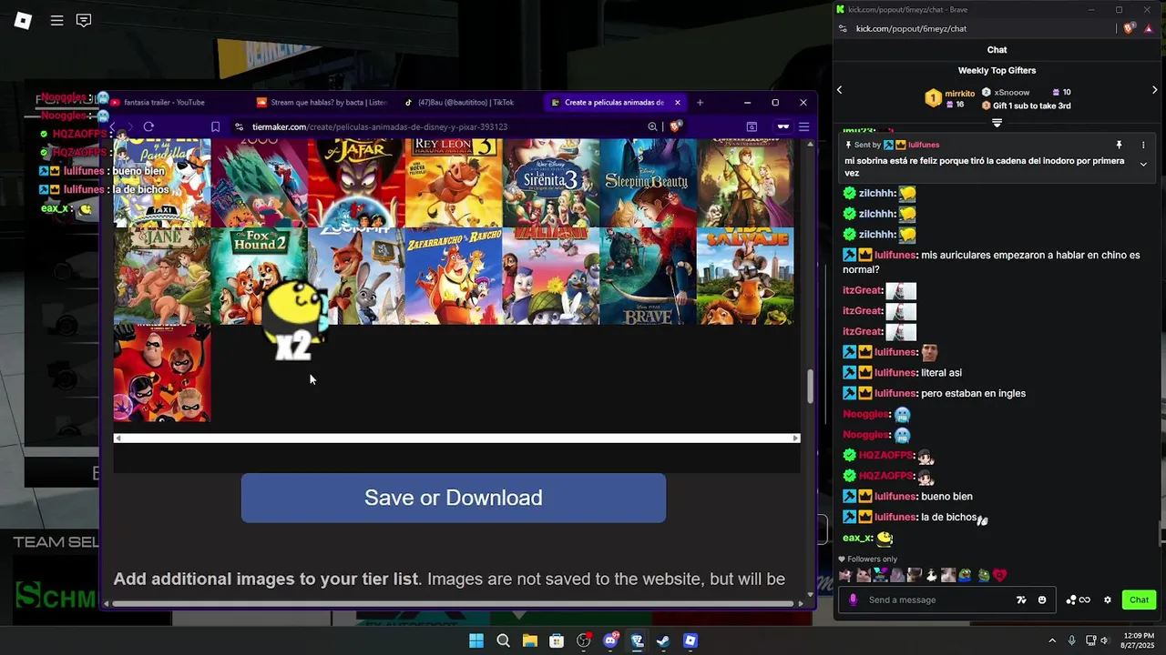
Task: Open Brave Shields in tiermaker window
Action: [676, 126]
